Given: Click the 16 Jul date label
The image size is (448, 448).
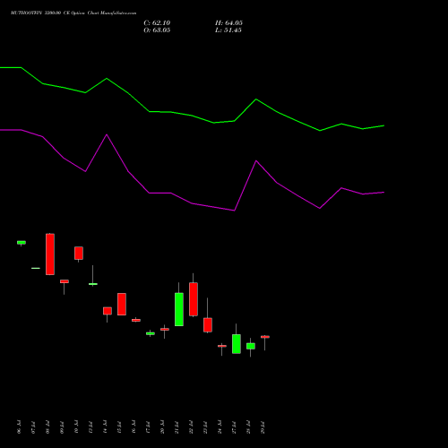Looking at the screenshot, I should click(134, 427).
